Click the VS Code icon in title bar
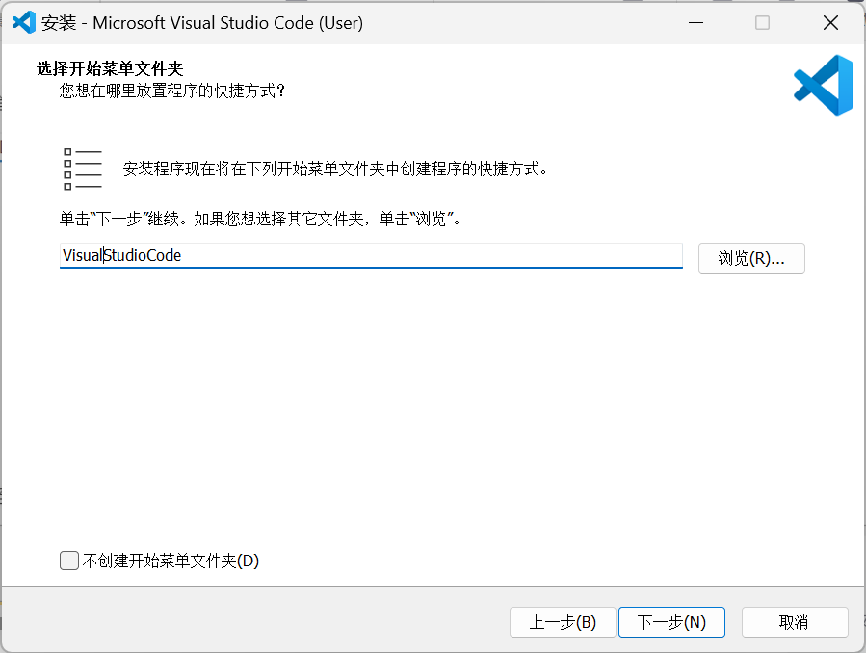 pyautogui.click(x=24, y=22)
